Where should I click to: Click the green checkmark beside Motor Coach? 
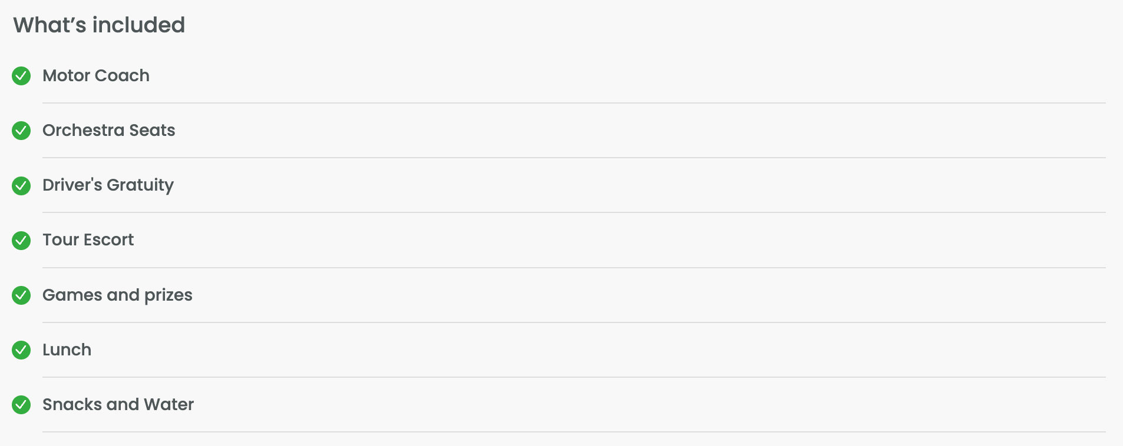pyautogui.click(x=21, y=76)
